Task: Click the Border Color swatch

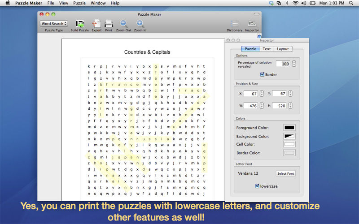Action: (289, 153)
